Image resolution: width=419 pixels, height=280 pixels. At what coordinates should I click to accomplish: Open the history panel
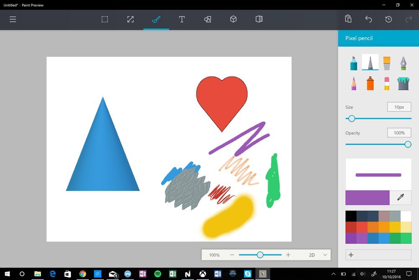388,19
